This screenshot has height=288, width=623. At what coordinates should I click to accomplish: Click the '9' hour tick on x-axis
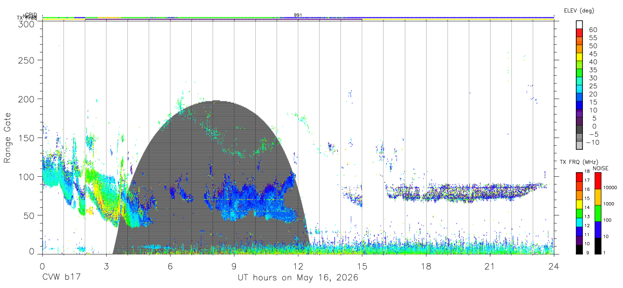point(234,266)
